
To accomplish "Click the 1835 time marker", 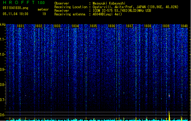I will pyautogui.click(x=93, y=26).
